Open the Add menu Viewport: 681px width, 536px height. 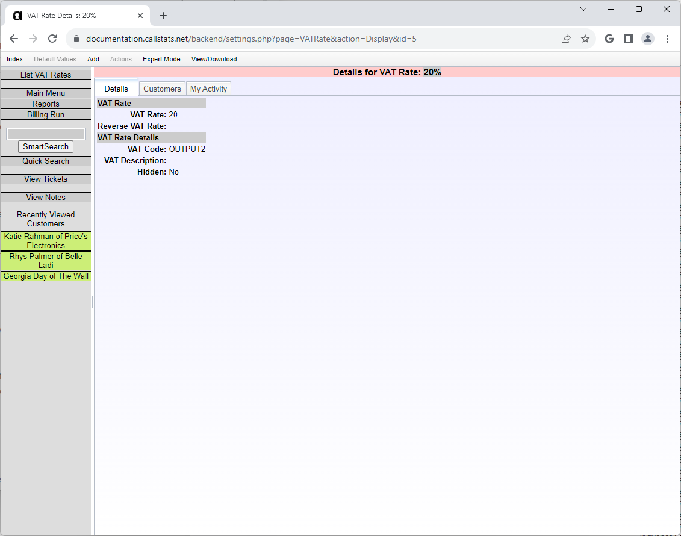tap(93, 59)
